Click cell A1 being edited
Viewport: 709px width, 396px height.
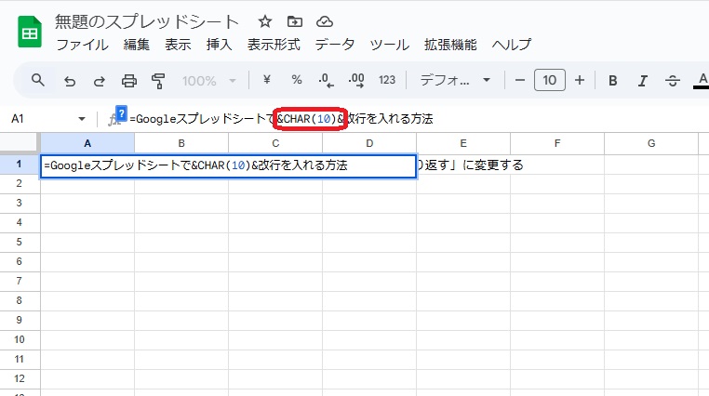[x=228, y=165]
